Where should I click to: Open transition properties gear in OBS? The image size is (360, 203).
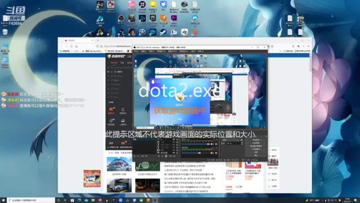click(x=242, y=140)
